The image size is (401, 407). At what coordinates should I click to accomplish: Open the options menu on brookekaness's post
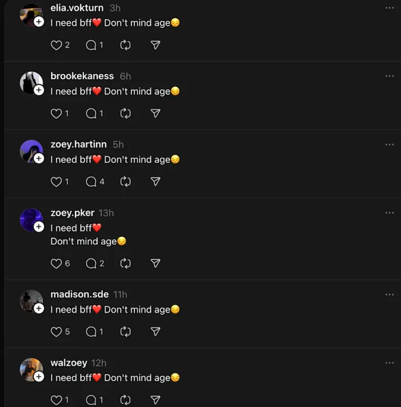389,75
